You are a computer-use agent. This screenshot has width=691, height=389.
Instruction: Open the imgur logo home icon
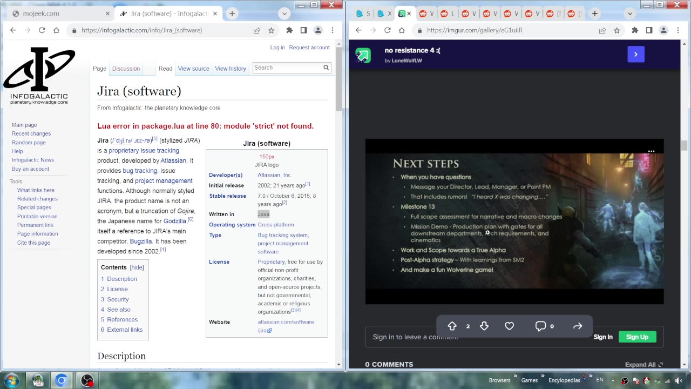tap(363, 55)
